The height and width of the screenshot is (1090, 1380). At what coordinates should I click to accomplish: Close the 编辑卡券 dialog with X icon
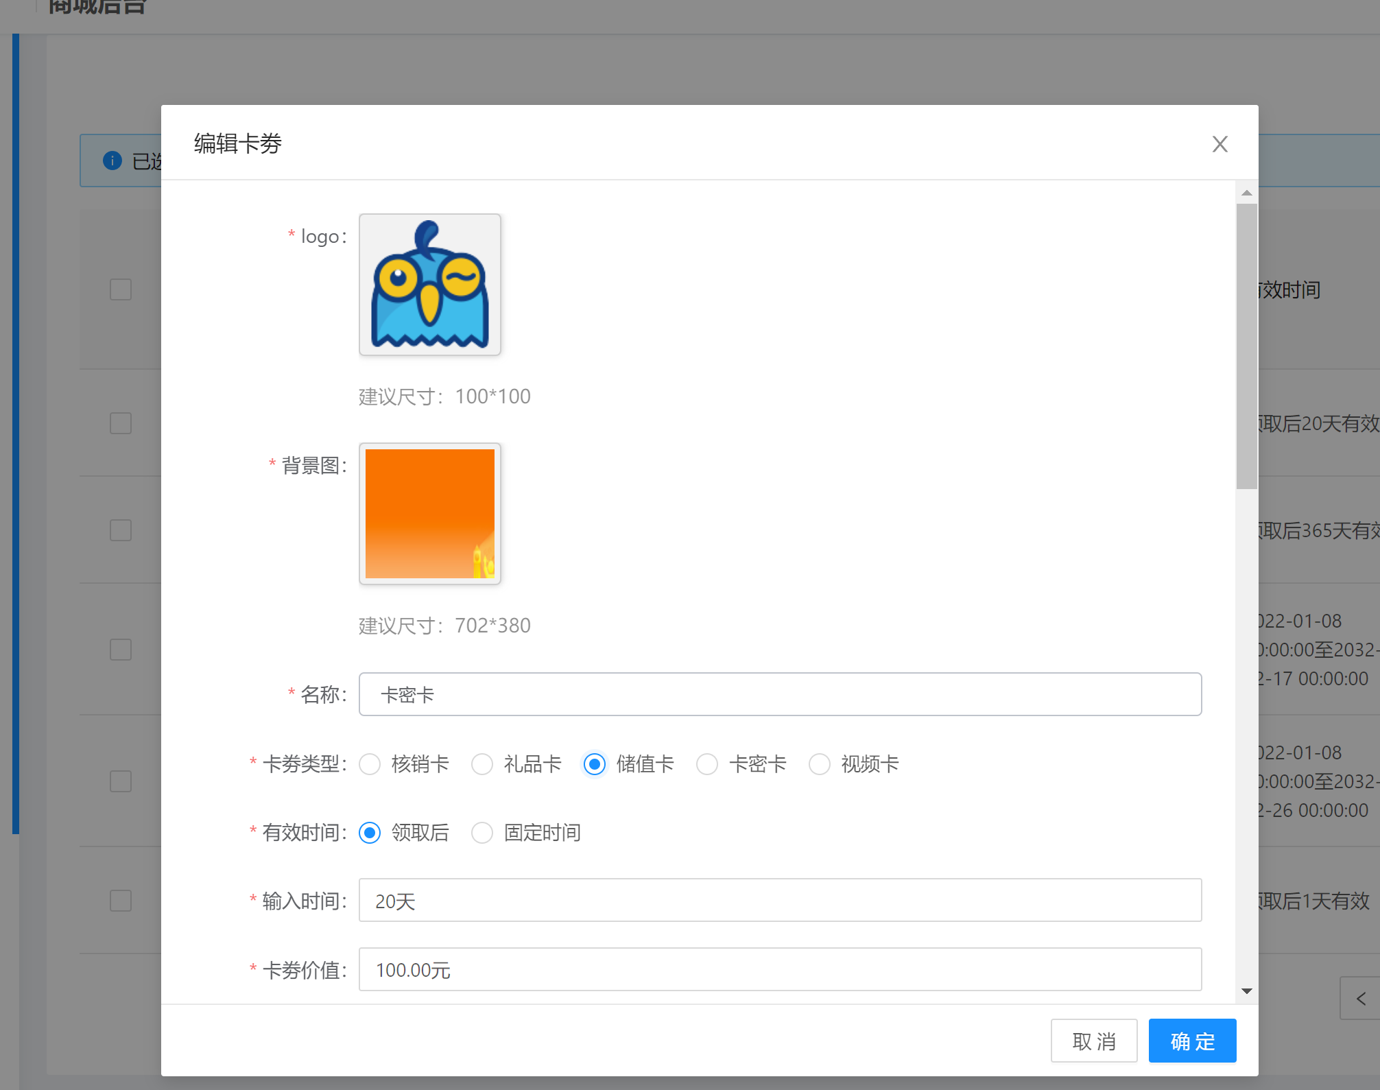[1220, 144]
